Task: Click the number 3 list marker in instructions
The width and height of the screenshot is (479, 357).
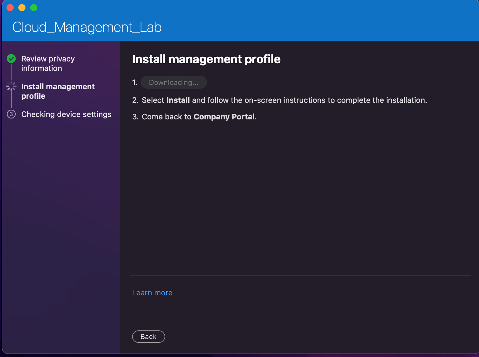Action: click(x=135, y=117)
